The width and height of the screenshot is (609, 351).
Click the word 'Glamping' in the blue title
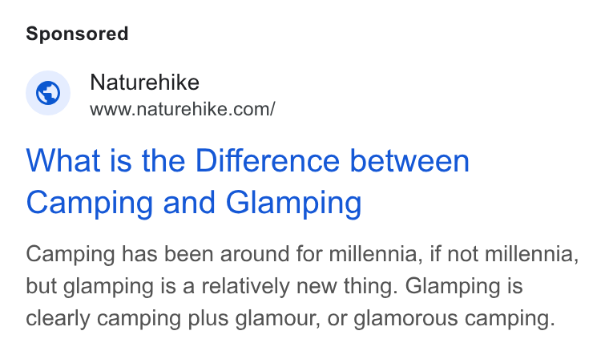293,203
